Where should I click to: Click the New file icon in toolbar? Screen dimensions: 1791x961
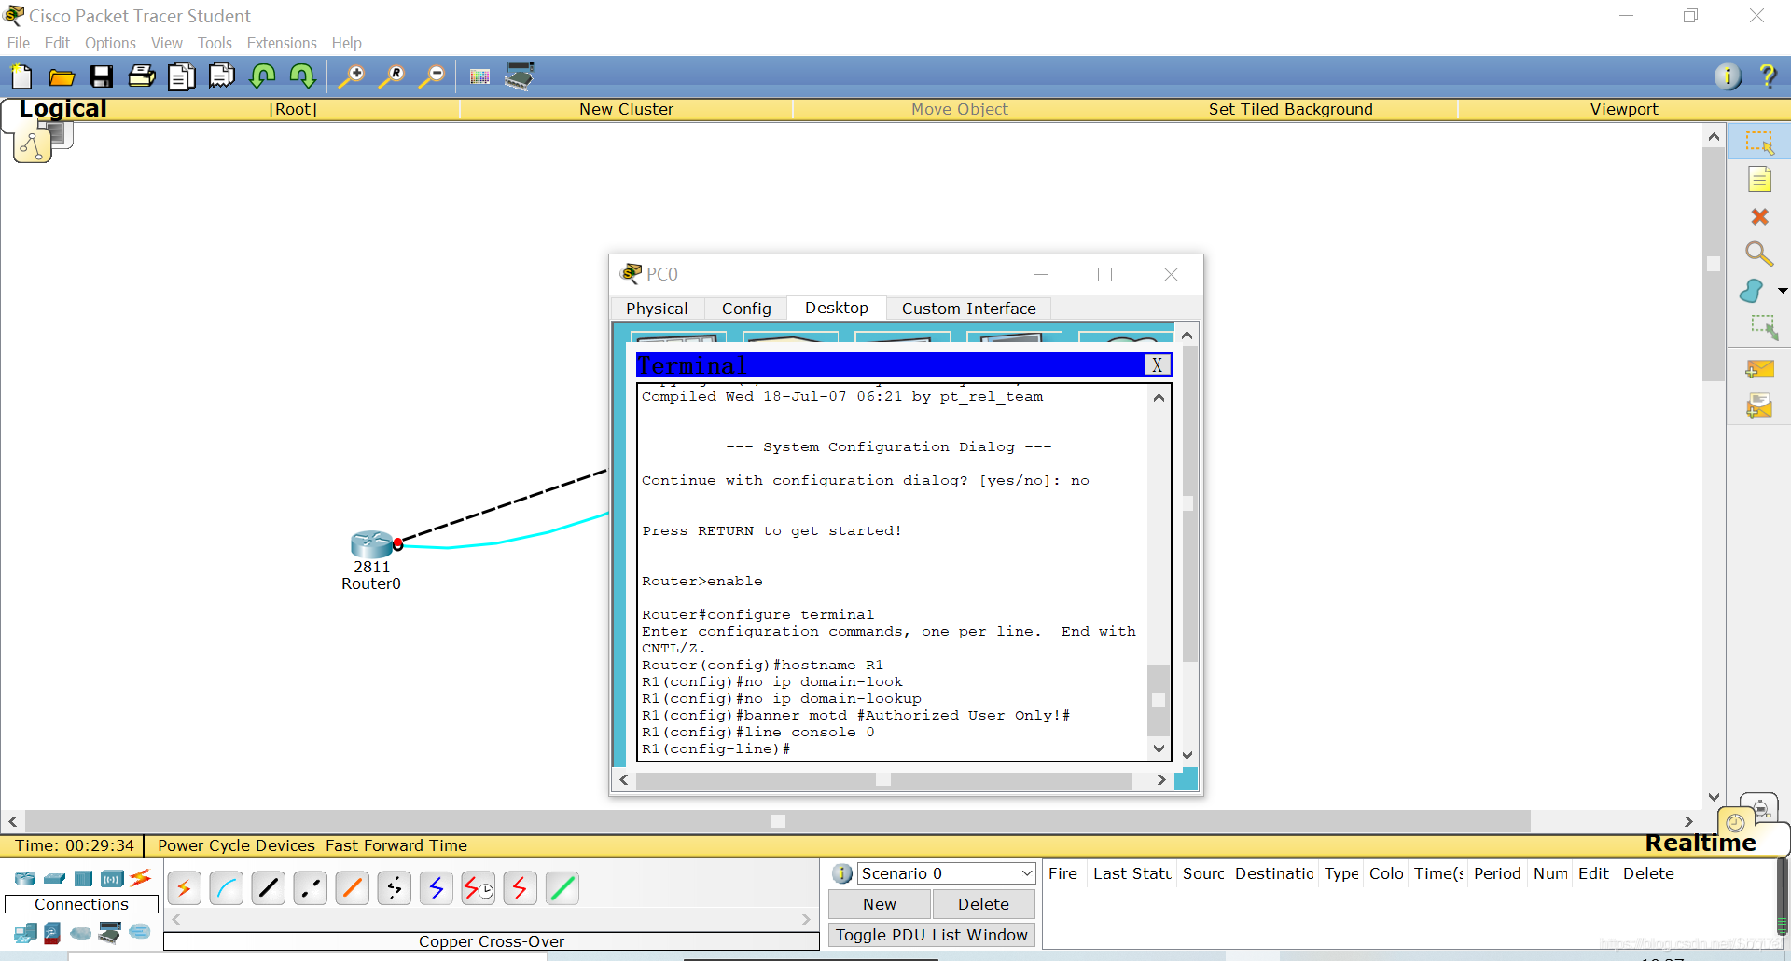(x=21, y=76)
